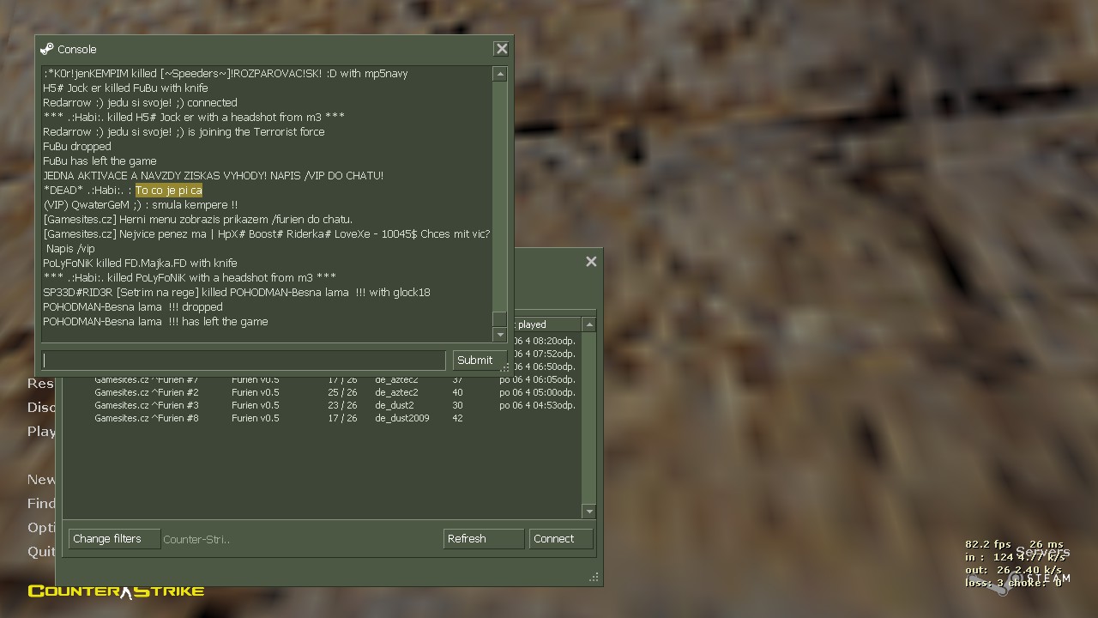Click the server list scroll up arrow
Viewport: 1098px width, 618px height.
tap(588, 324)
